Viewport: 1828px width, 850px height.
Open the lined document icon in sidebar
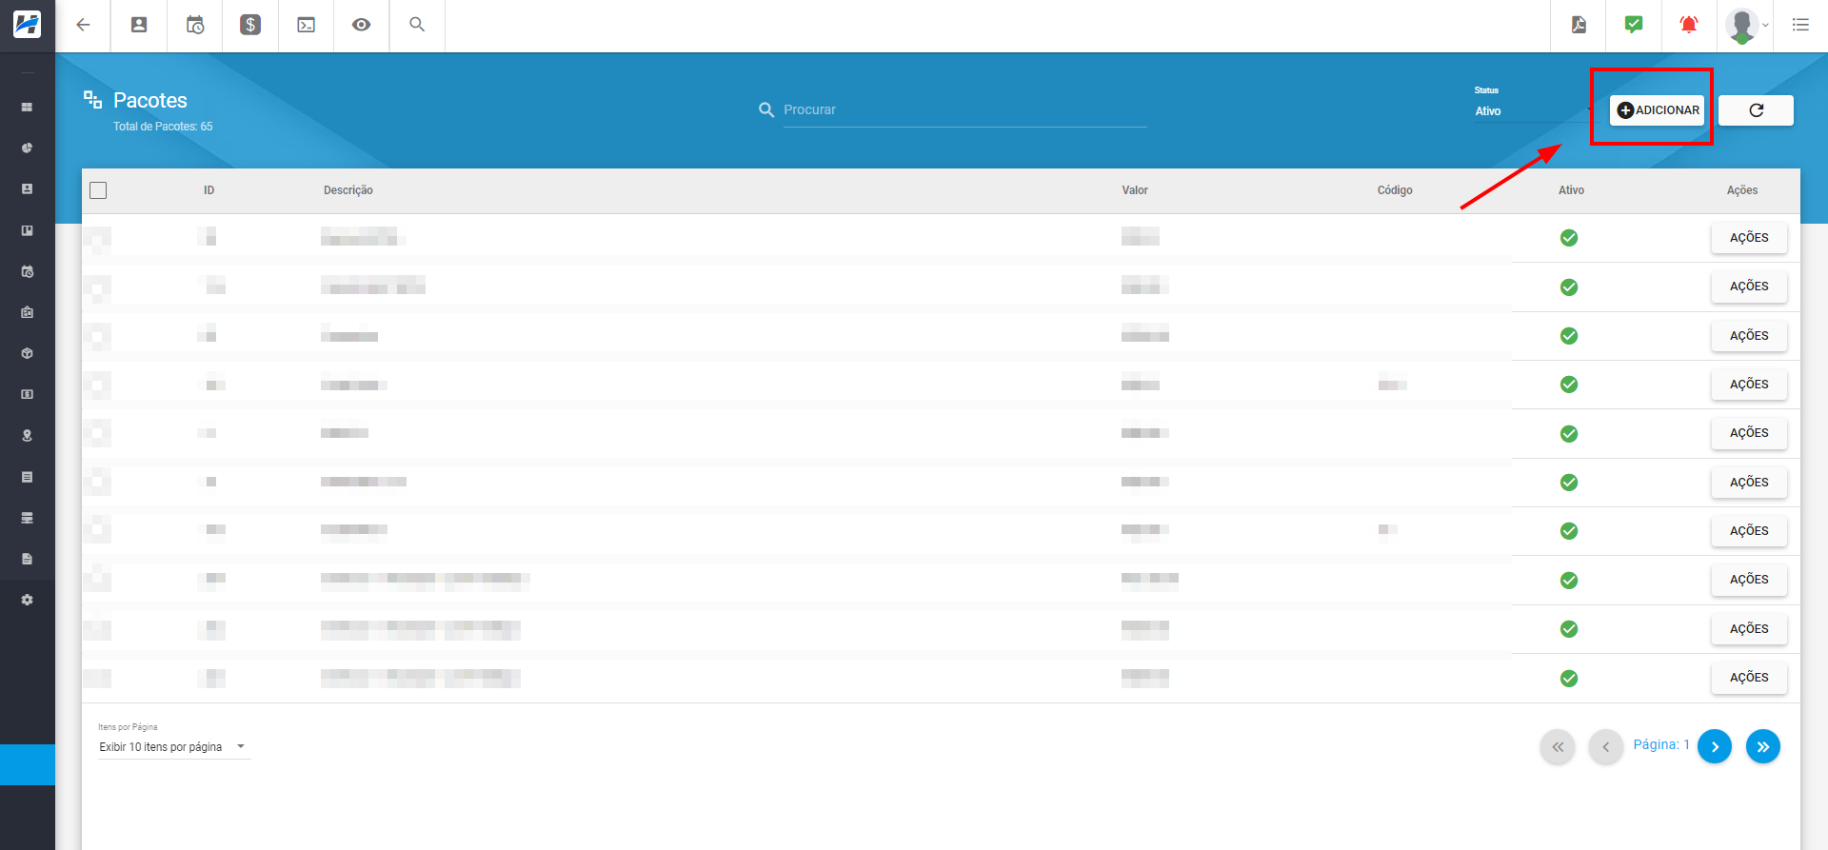point(27,477)
